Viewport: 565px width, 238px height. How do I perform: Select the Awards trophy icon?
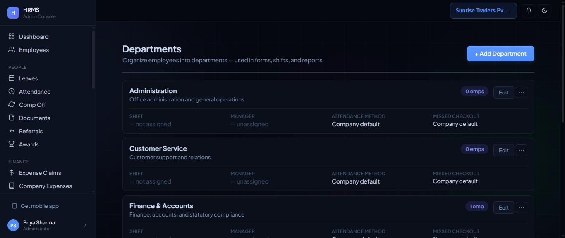tap(12, 144)
